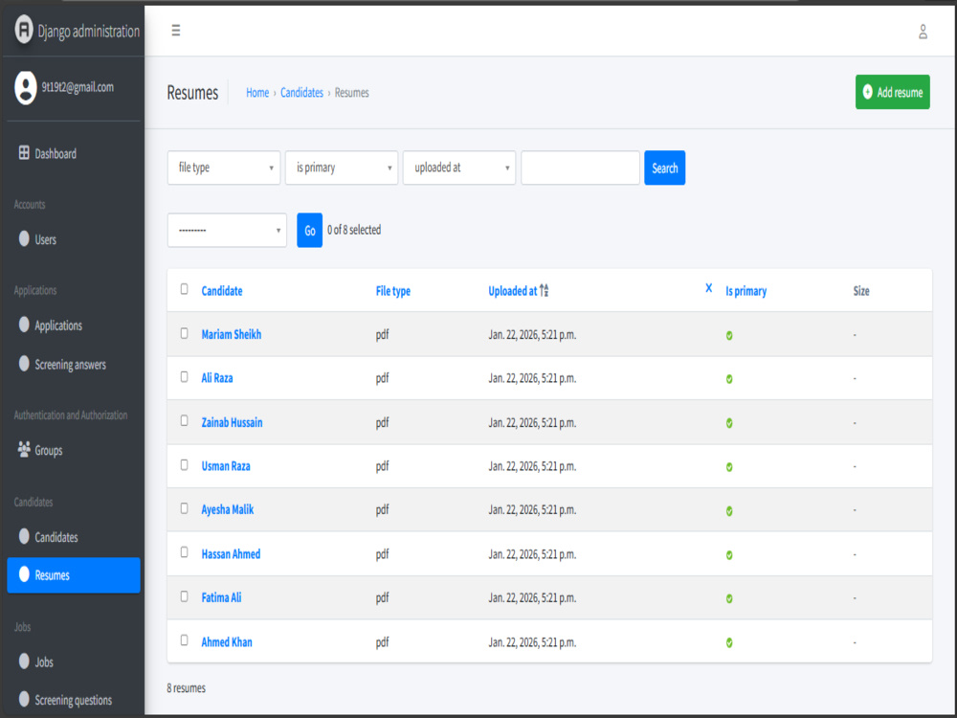This screenshot has width=957, height=718.
Task: Open the is primary filter dropdown
Action: tap(342, 168)
